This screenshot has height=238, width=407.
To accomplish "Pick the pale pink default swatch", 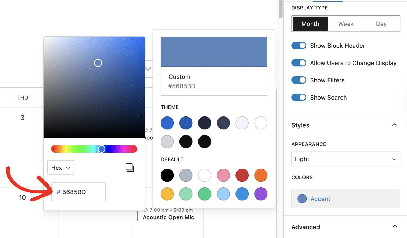I will tap(223, 175).
